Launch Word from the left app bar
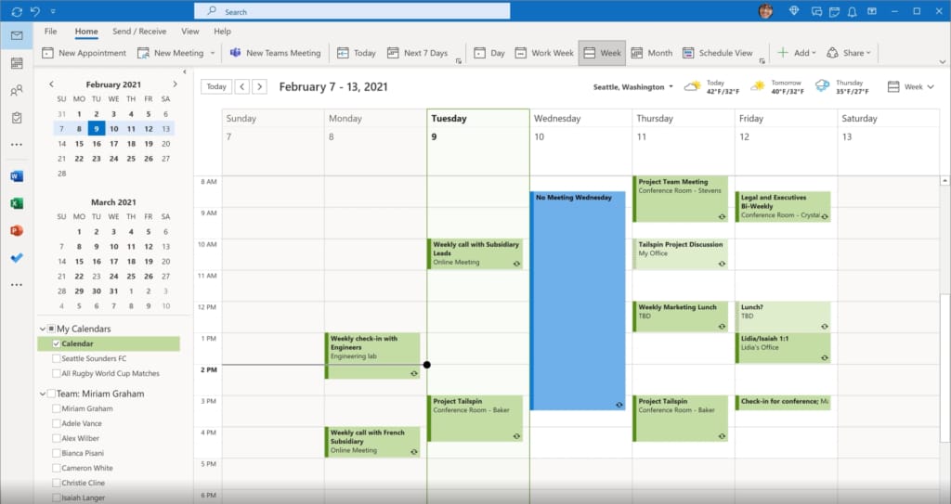 (17, 176)
